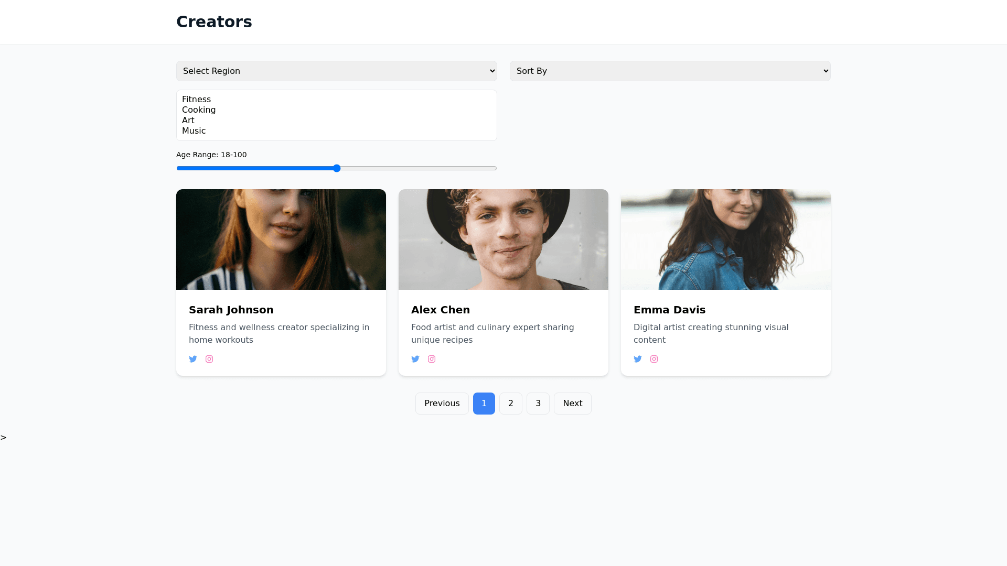Click the Next pagination button
1007x566 pixels.
[572, 404]
